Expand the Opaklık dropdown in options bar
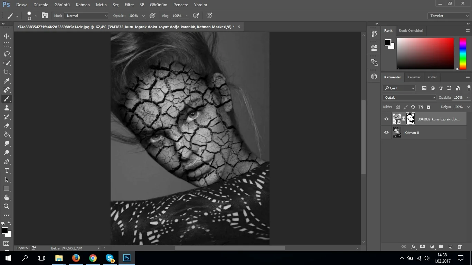This screenshot has height=265, width=472. [x=143, y=16]
